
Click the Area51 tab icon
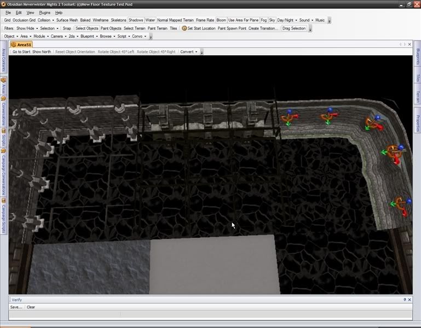(13, 44)
